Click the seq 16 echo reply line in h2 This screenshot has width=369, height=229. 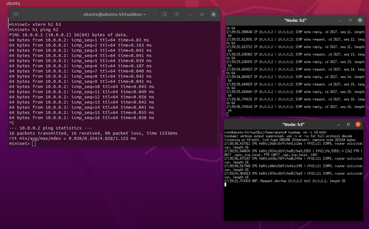pos(296,108)
